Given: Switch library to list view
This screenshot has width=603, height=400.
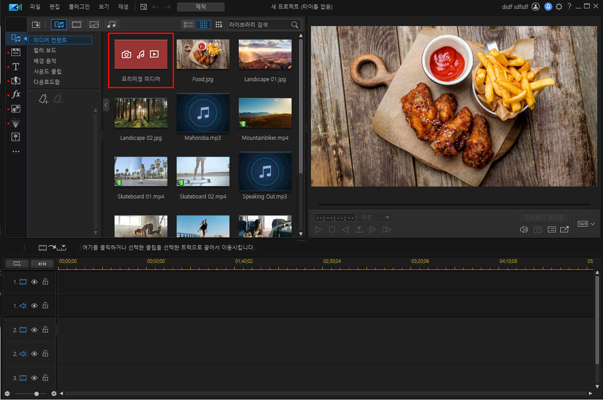Looking at the screenshot, I should tap(189, 25).
